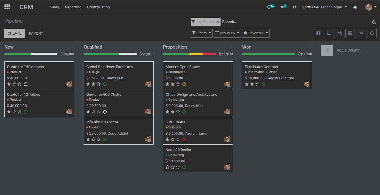Click orange segment of Proposition progress bar
This screenshot has width=380, height=195.
coord(196,54)
